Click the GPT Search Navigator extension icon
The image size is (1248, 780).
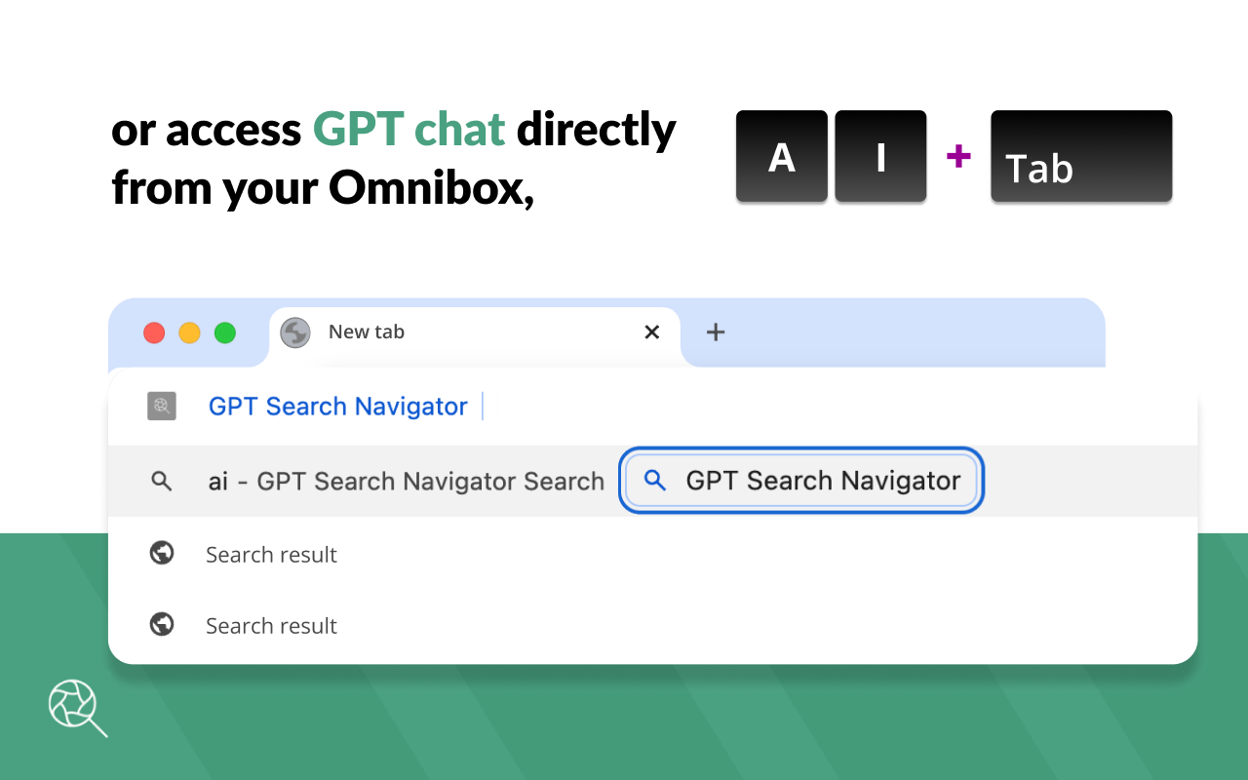[x=162, y=407]
